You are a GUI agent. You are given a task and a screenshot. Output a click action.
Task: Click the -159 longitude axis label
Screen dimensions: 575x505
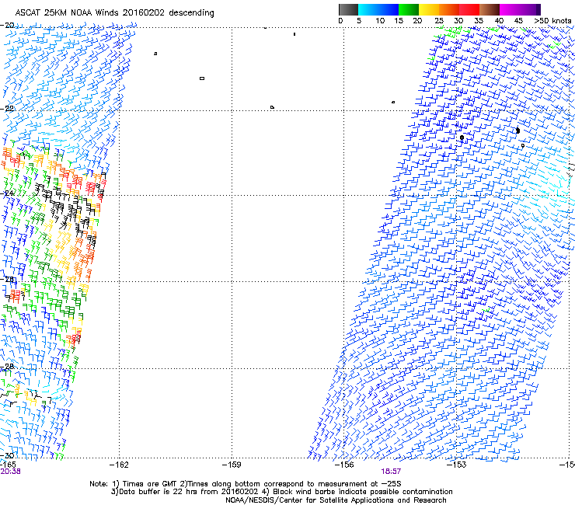coord(232,465)
